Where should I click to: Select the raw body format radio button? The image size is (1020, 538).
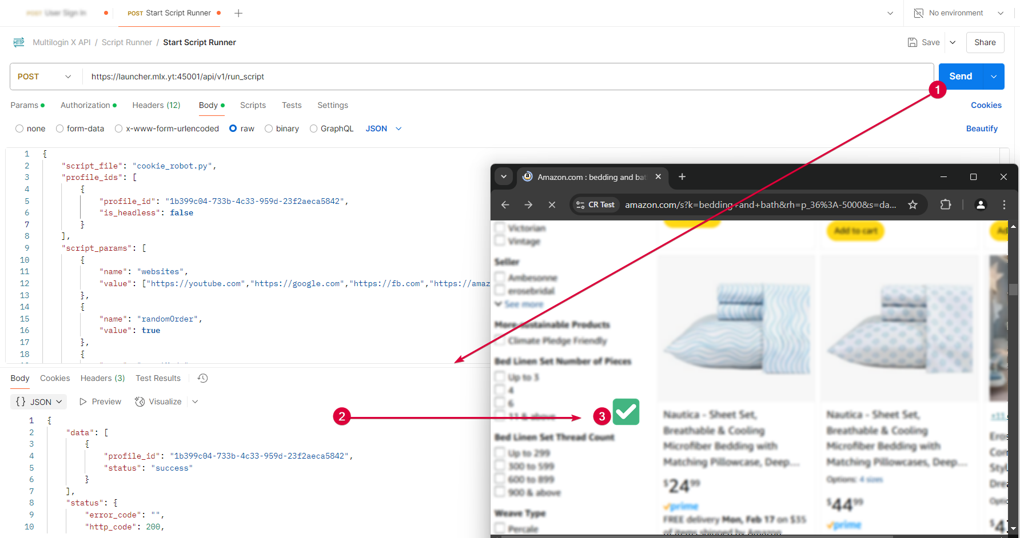[233, 128]
